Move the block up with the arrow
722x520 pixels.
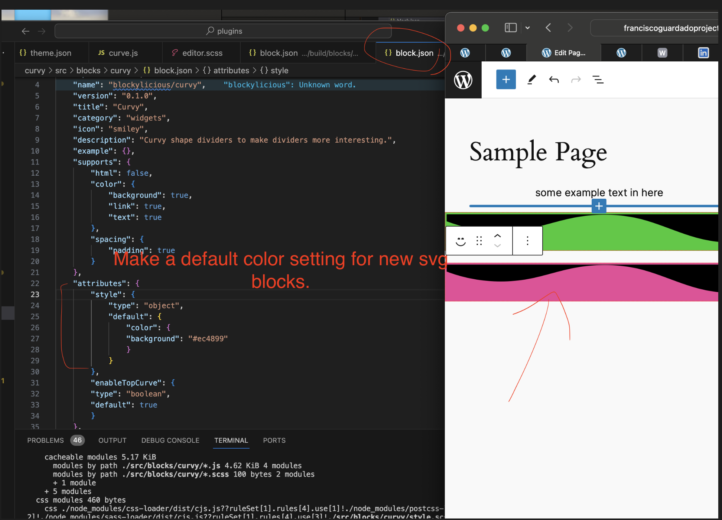[x=497, y=236]
